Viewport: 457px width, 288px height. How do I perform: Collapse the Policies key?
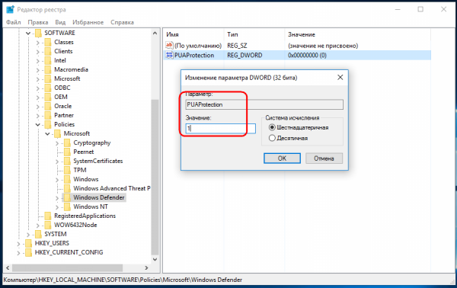38,125
